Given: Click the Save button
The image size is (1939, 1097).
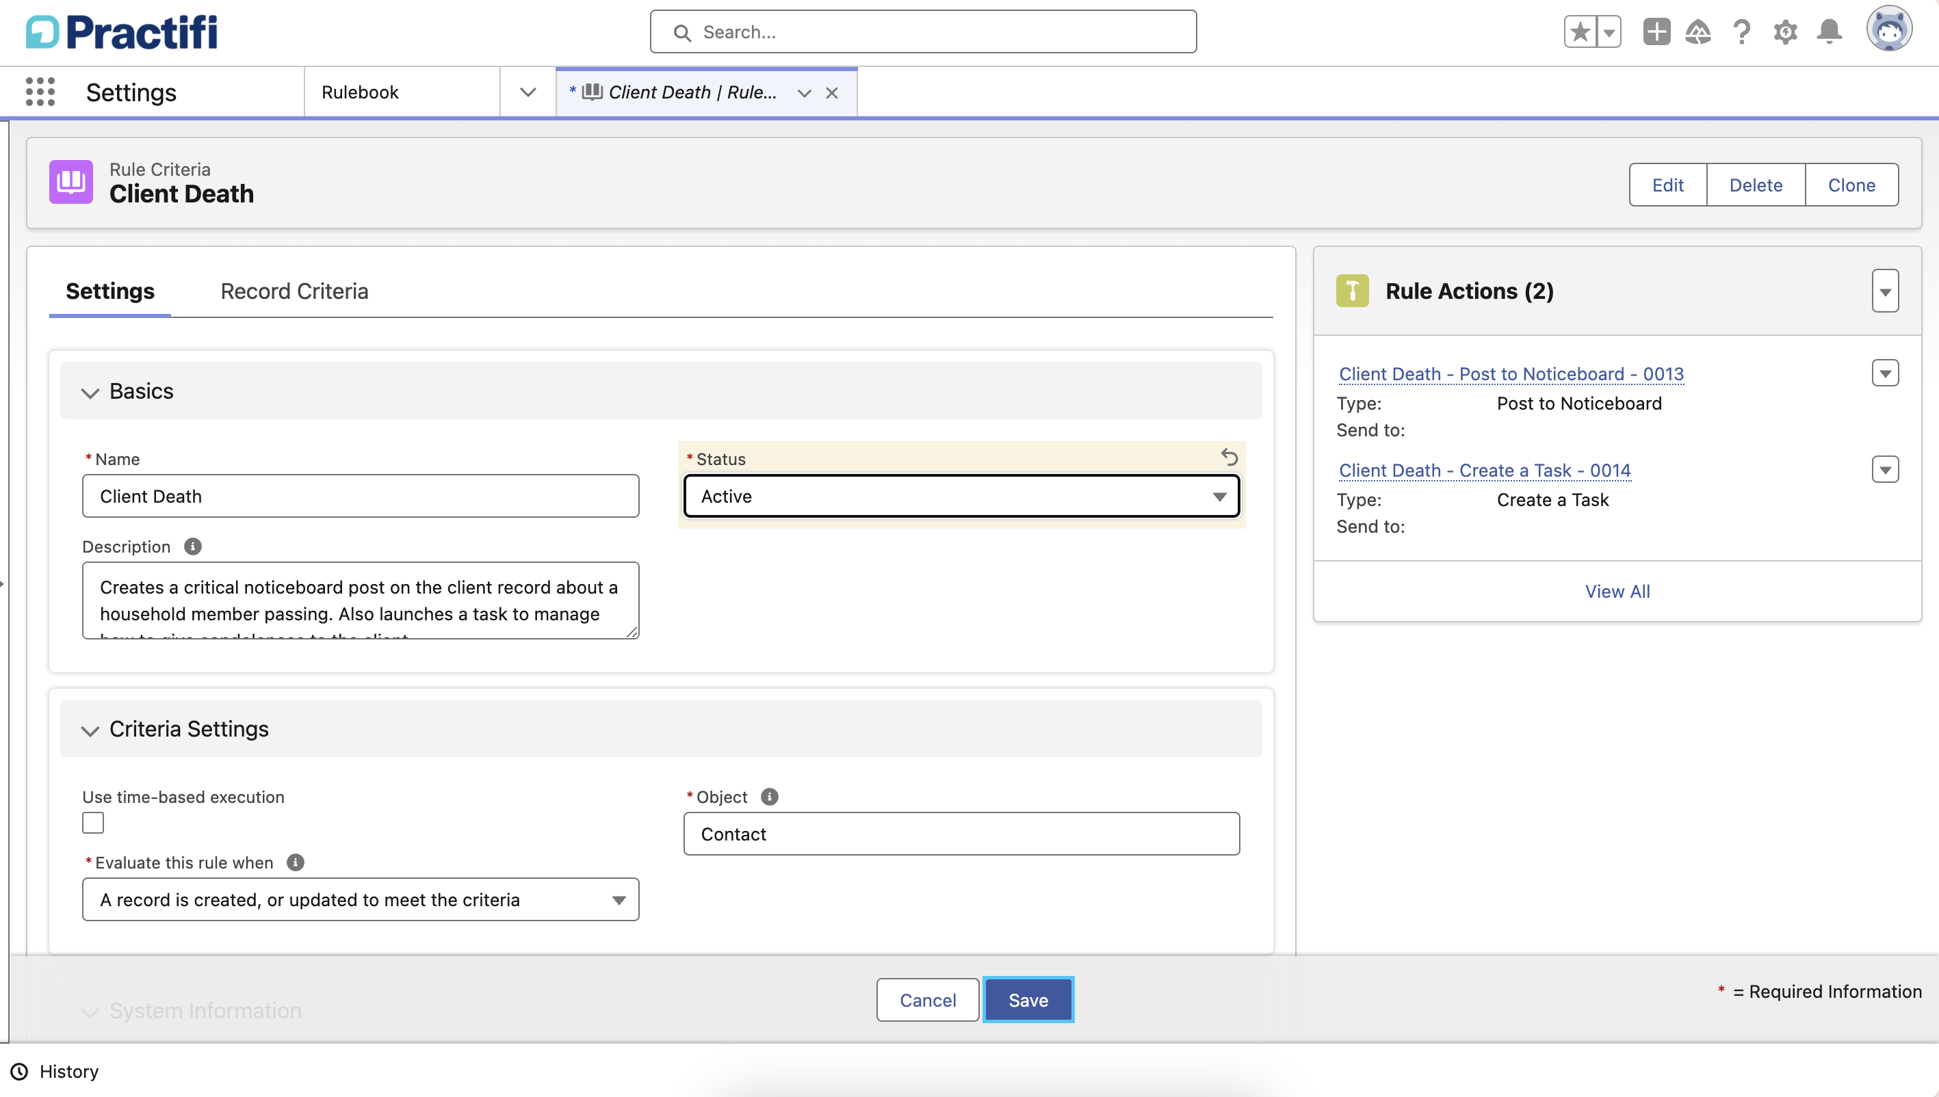Looking at the screenshot, I should pos(1028,1000).
